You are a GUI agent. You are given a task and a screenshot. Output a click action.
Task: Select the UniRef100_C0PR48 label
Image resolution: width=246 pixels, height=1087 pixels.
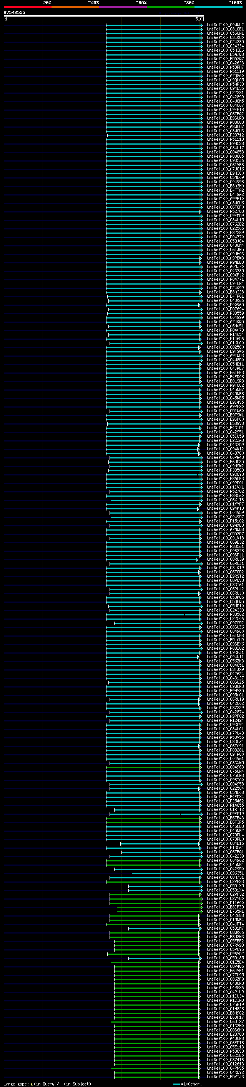(225, 457)
